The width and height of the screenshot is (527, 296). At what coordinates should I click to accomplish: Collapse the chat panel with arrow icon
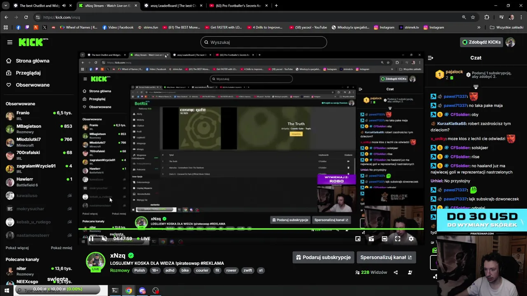(x=430, y=58)
